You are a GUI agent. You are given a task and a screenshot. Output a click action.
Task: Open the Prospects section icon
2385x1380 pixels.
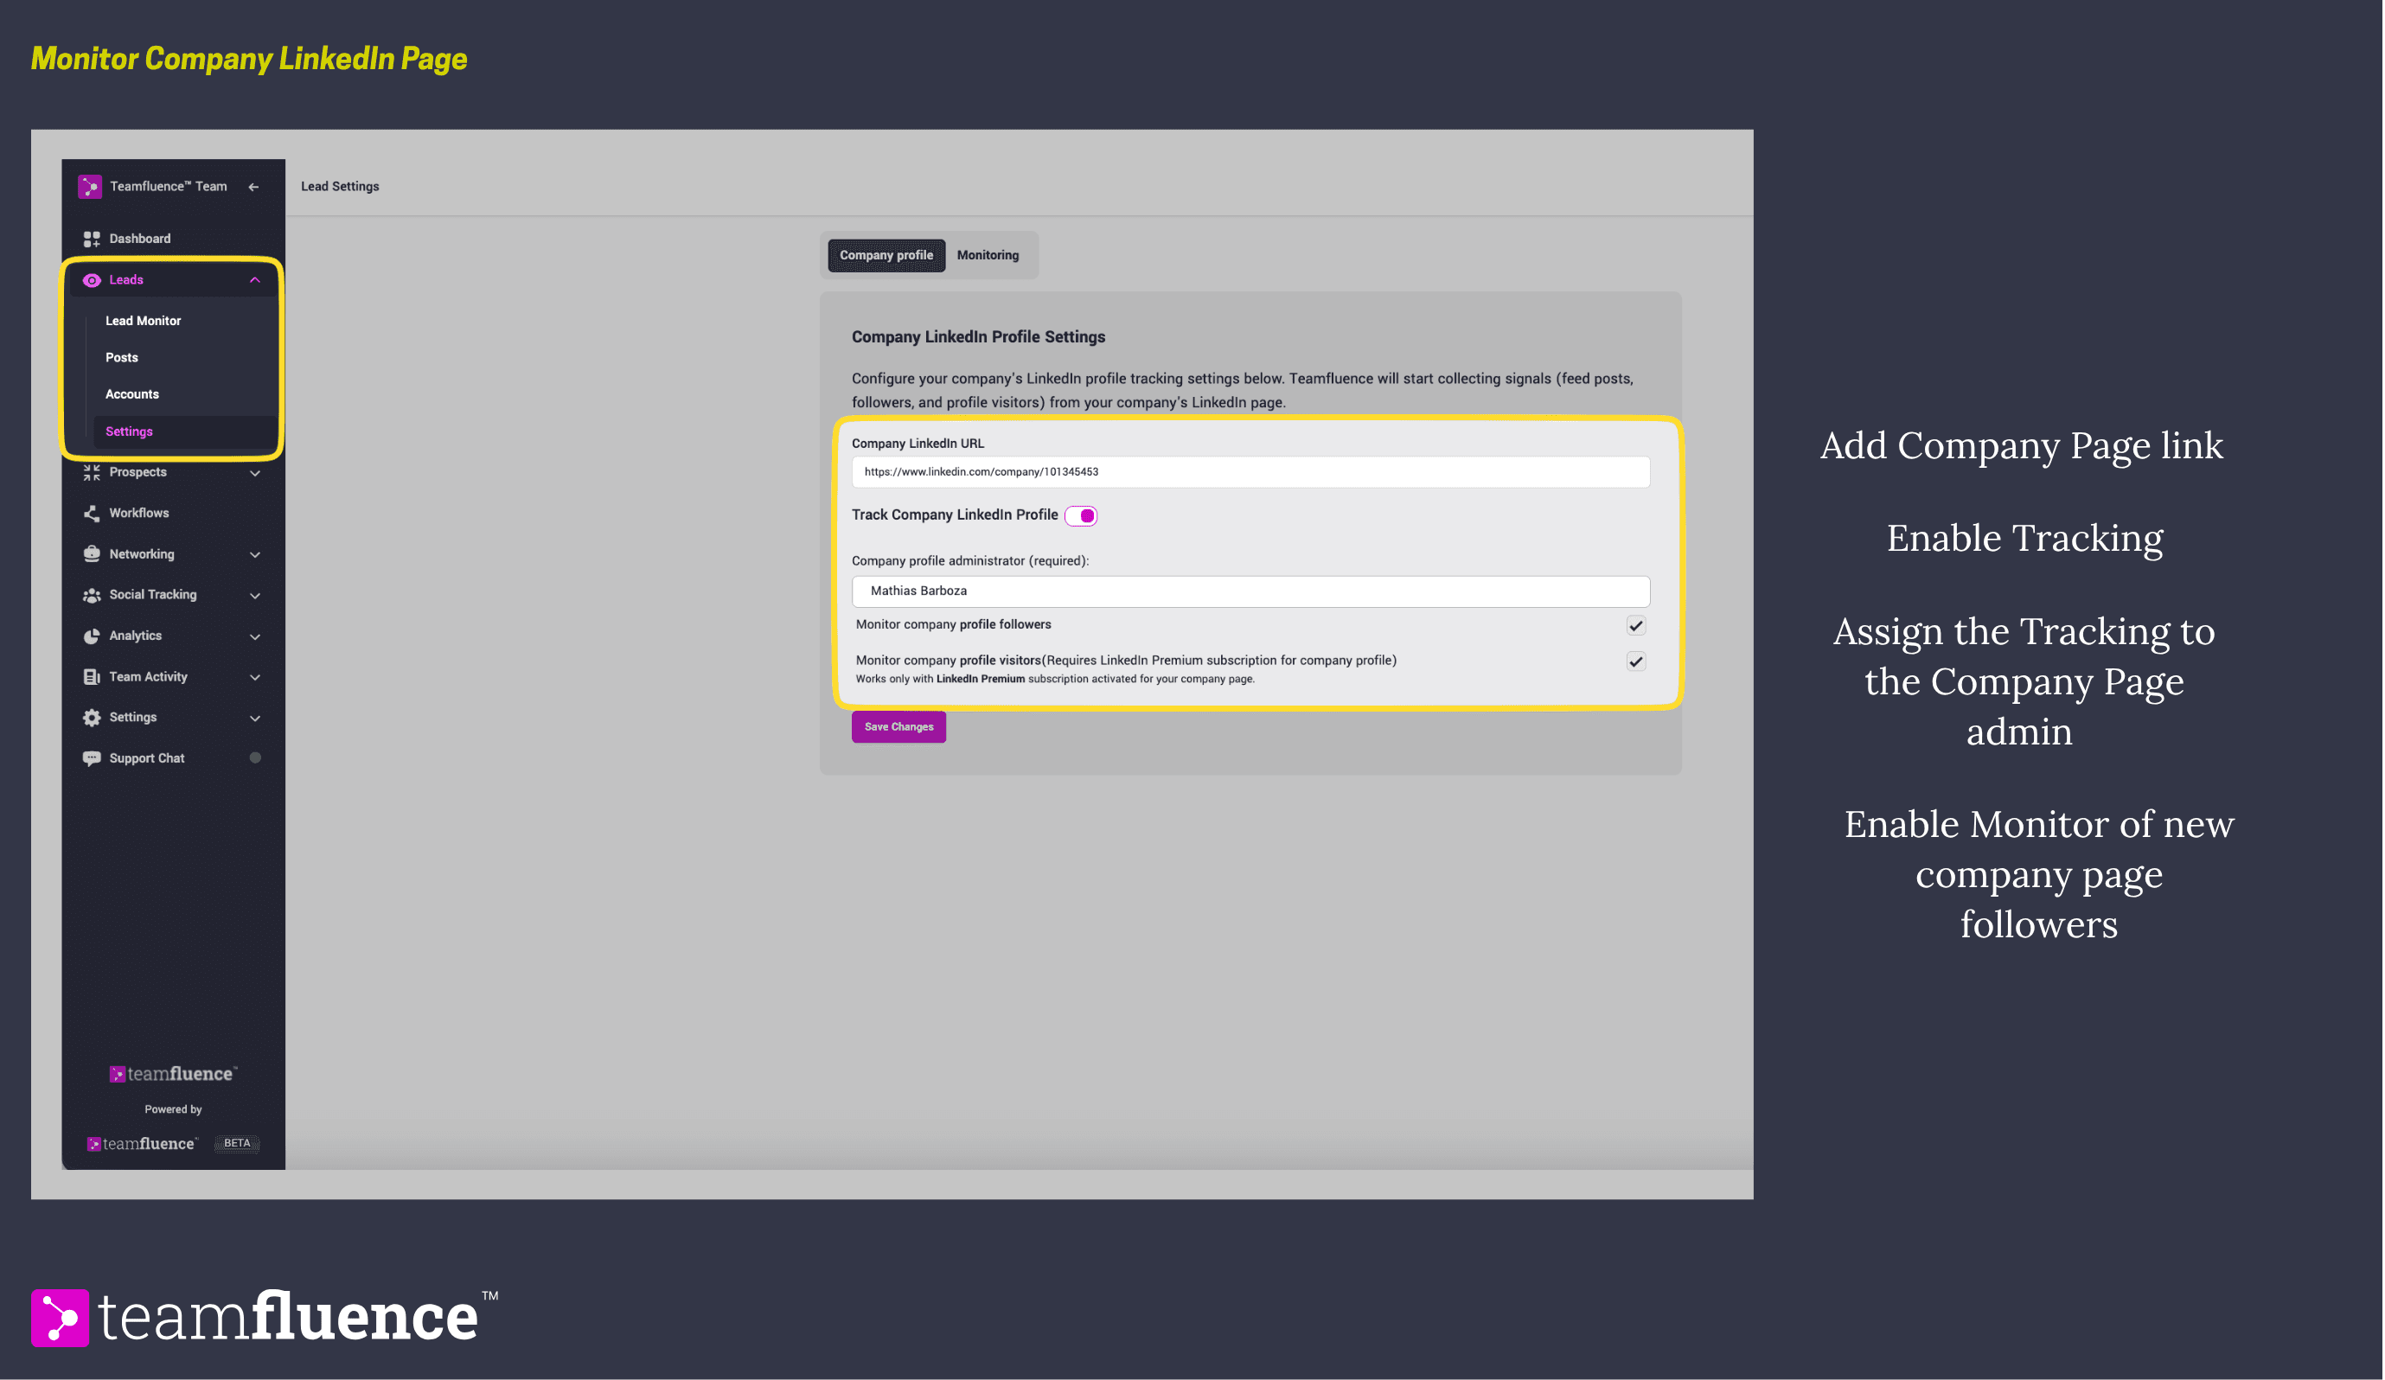91,471
